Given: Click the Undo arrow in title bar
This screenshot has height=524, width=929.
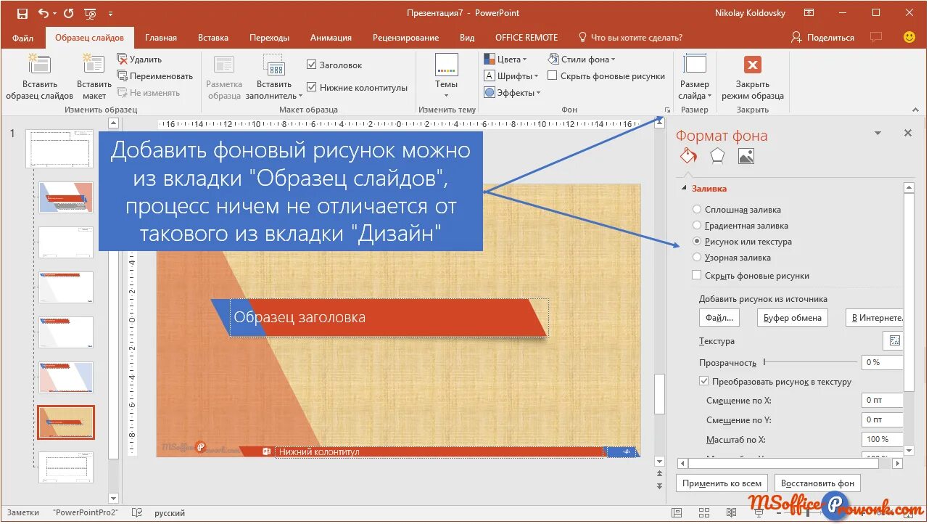Looking at the screenshot, I should tap(42, 13).
